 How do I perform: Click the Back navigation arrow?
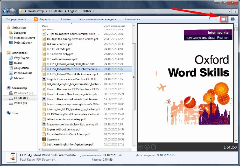click(5, 11)
